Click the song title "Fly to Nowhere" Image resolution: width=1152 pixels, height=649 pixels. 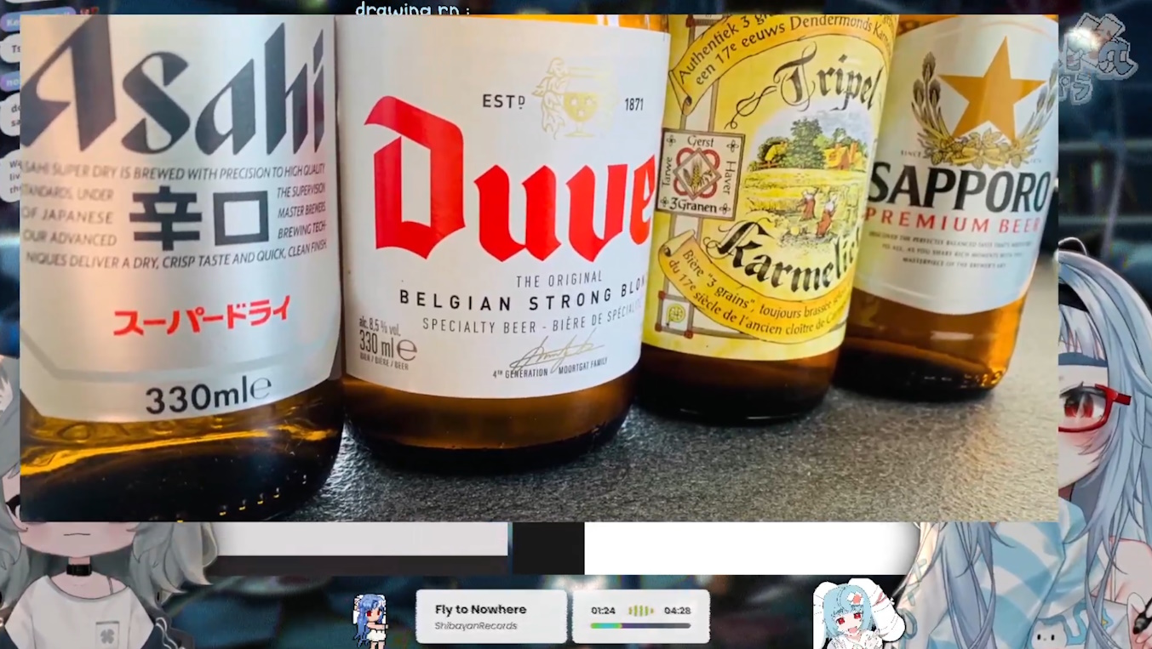(480, 609)
